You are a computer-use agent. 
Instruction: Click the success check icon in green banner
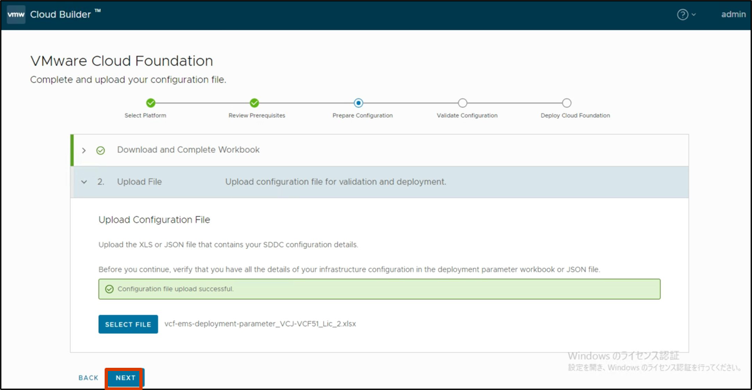[x=109, y=289]
